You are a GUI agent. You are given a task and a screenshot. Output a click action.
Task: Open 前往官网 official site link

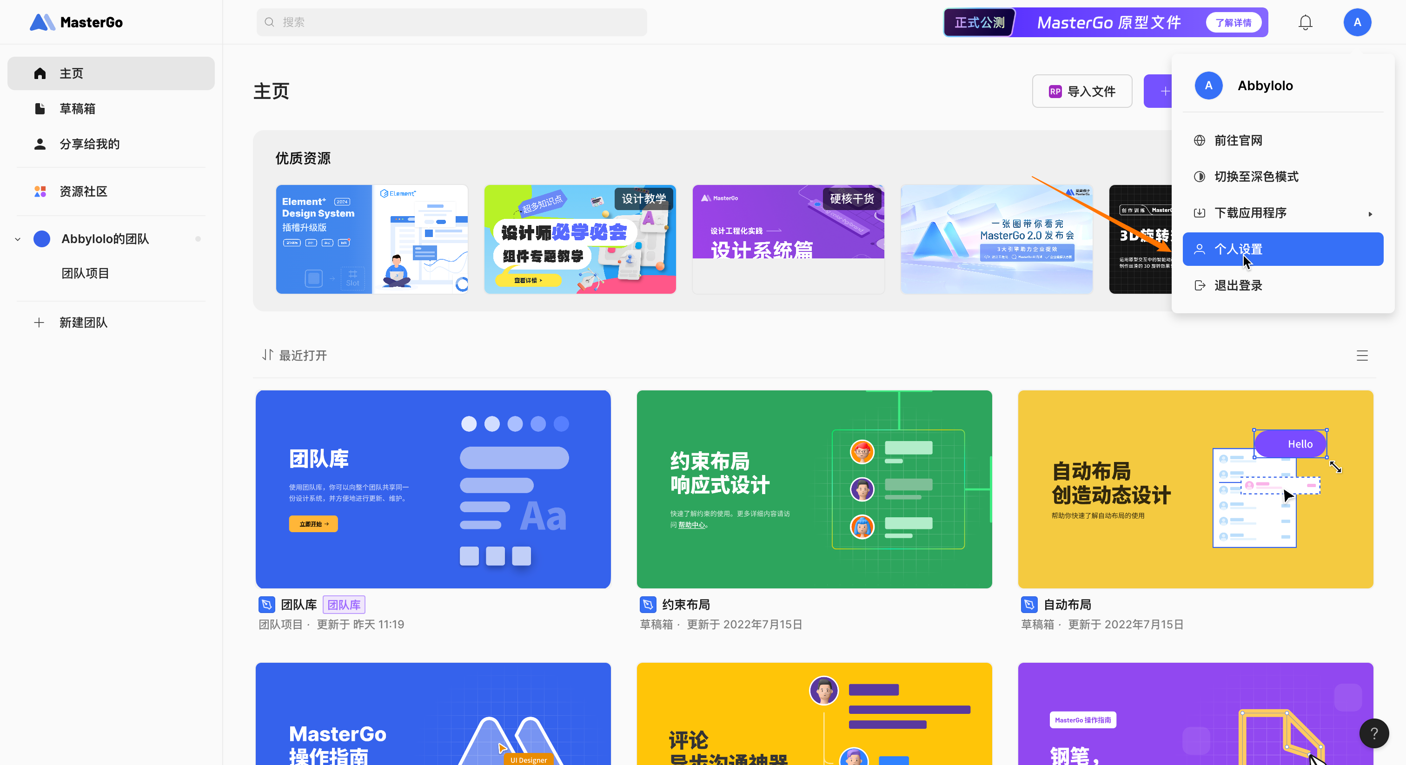pyautogui.click(x=1238, y=141)
